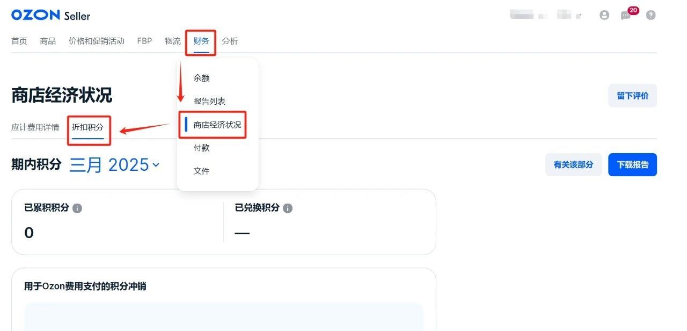Show info icon next to 已累积积分
The width and height of the screenshot is (687, 331).
click(77, 208)
